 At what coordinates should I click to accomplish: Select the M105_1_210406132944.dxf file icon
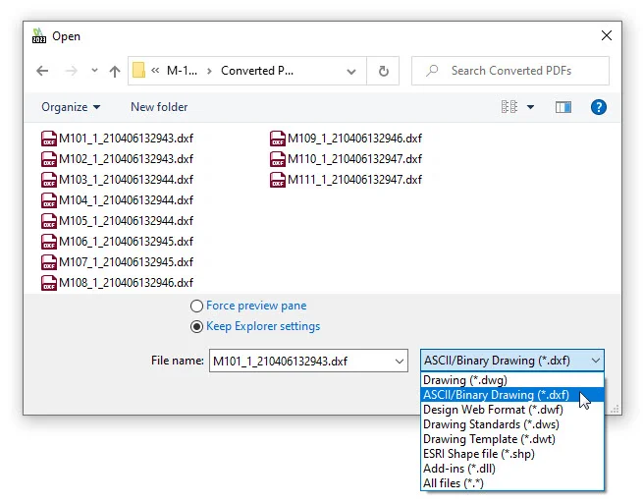tap(49, 221)
